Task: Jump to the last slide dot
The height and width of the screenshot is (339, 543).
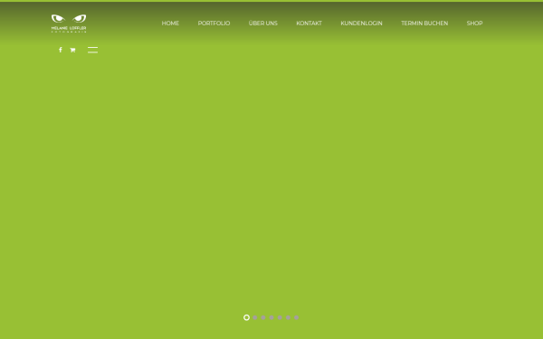Action: pos(297,317)
